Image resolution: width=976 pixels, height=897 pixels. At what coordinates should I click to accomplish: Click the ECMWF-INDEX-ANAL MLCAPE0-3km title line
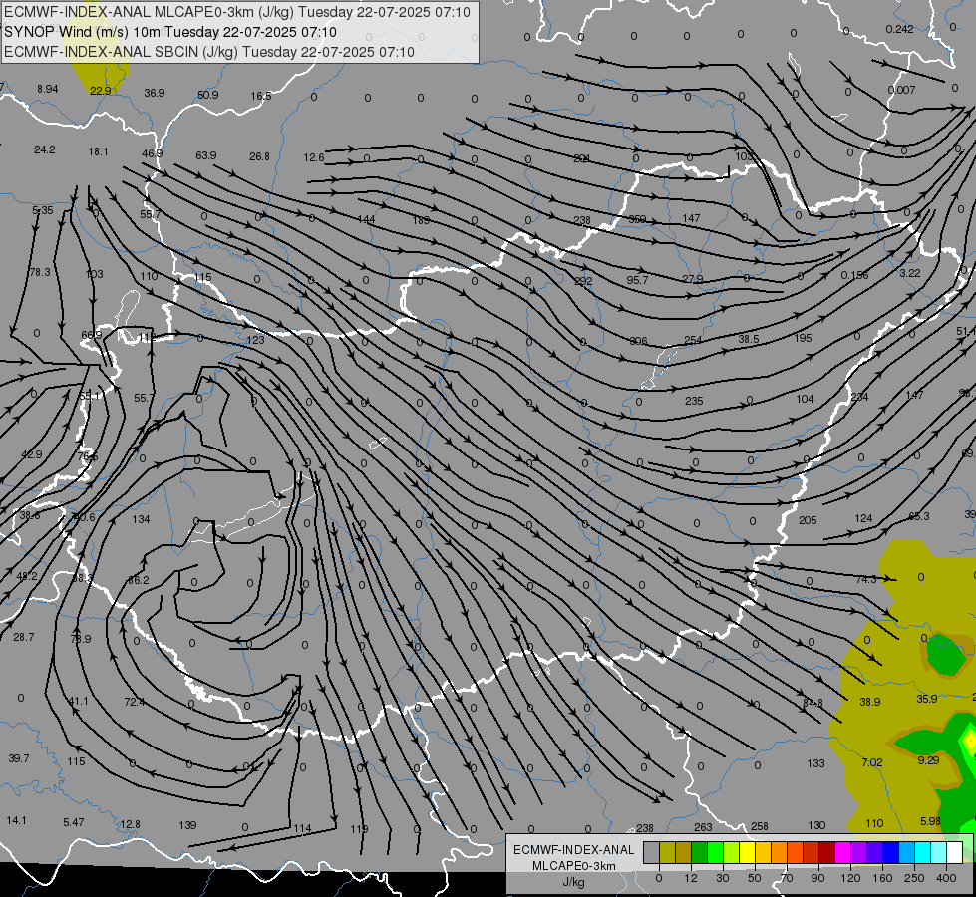237,12
